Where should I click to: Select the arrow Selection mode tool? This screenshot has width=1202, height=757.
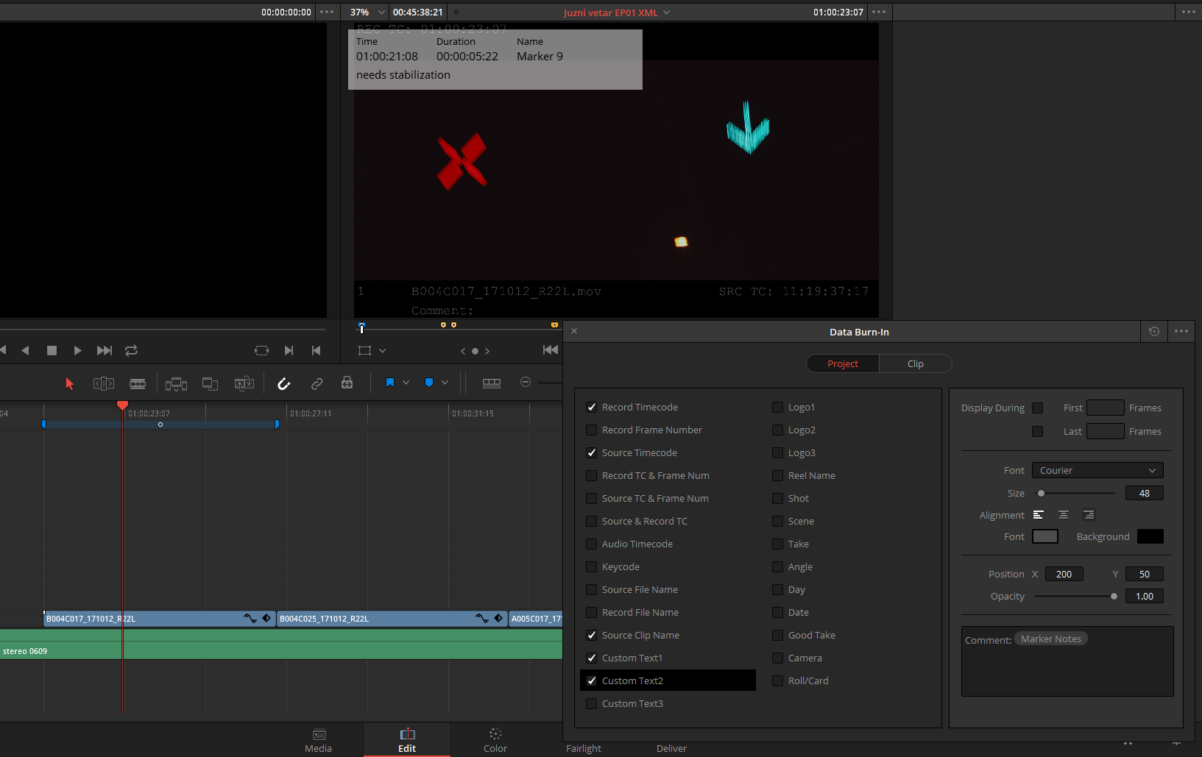pyautogui.click(x=70, y=383)
